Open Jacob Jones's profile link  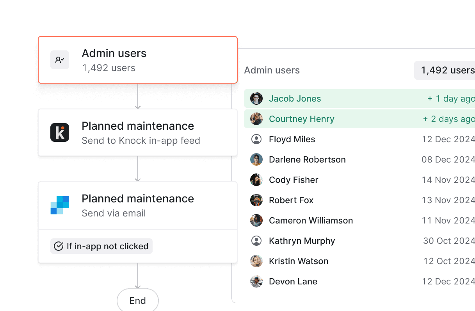tap(295, 98)
